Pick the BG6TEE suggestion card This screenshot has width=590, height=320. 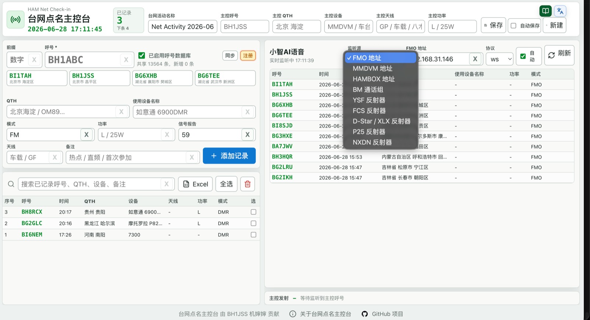225,78
